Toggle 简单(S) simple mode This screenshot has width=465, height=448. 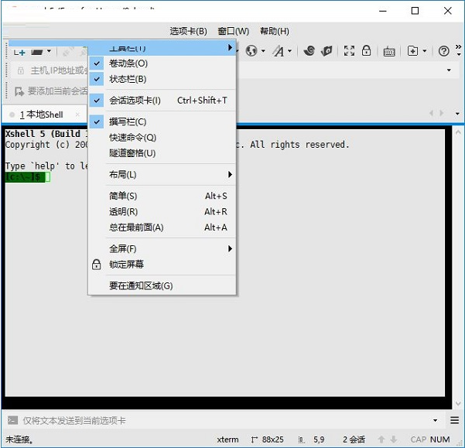tap(162, 196)
